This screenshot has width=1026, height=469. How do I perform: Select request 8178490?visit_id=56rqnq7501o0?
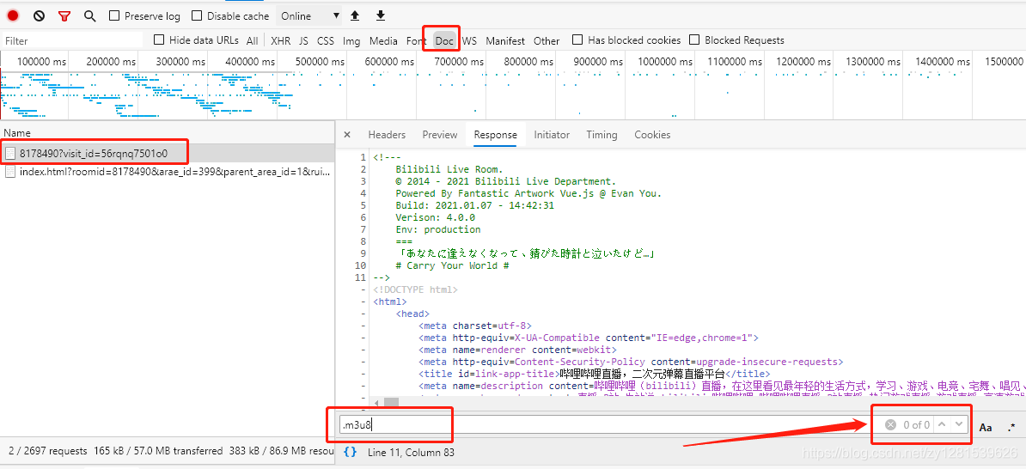click(x=167, y=154)
